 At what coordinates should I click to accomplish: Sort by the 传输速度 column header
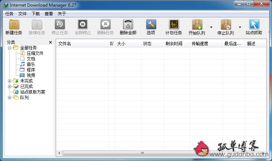(206, 44)
